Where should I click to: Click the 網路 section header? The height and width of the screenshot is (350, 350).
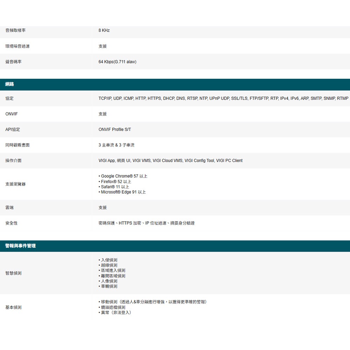pos(10,84)
